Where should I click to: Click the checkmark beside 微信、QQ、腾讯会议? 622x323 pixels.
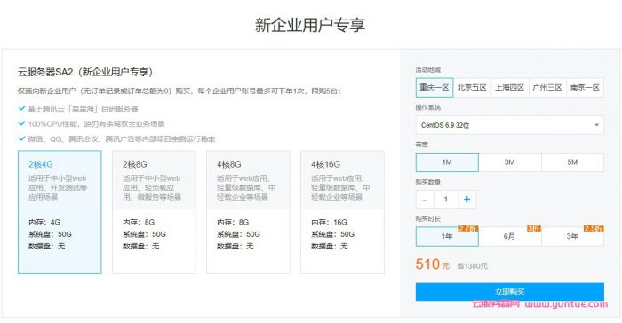(22, 138)
